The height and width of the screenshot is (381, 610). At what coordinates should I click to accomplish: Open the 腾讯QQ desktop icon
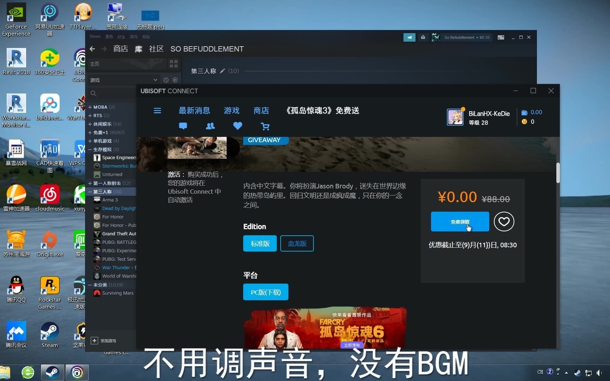[x=16, y=289]
